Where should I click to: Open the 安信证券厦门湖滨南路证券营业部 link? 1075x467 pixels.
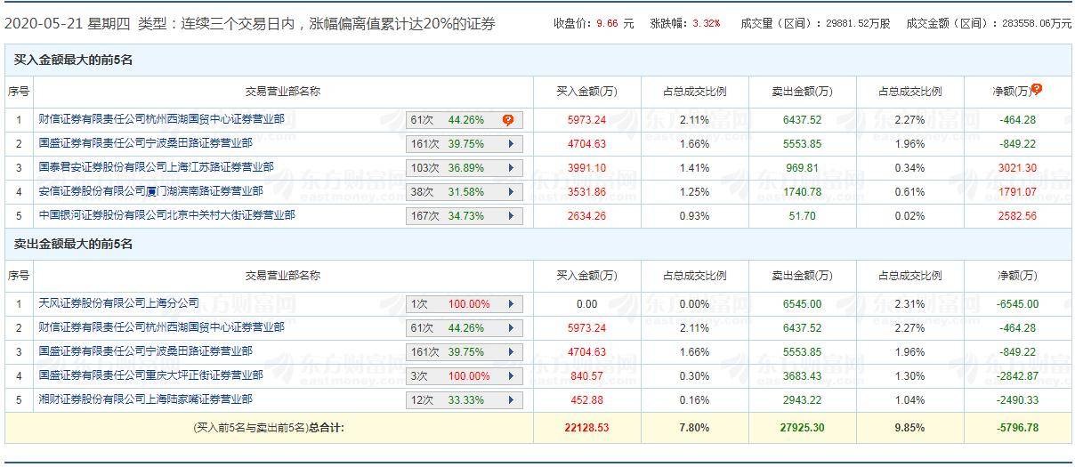[x=150, y=191]
